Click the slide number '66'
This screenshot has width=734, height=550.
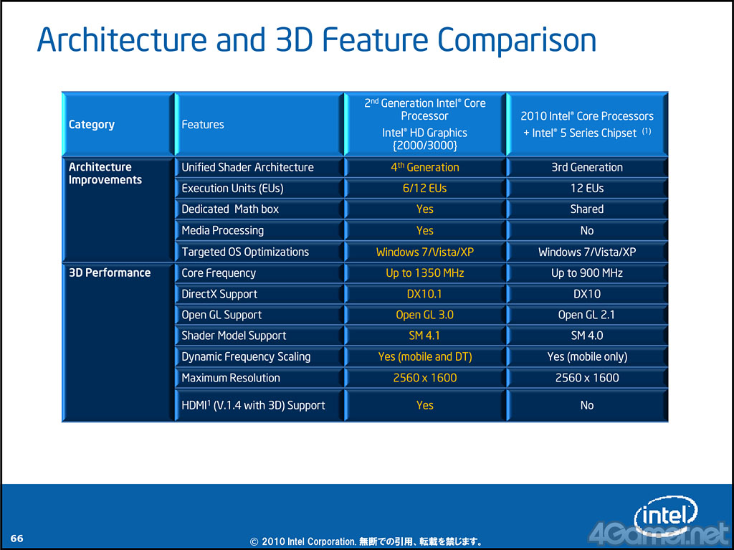pyautogui.click(x=17, y=539)
